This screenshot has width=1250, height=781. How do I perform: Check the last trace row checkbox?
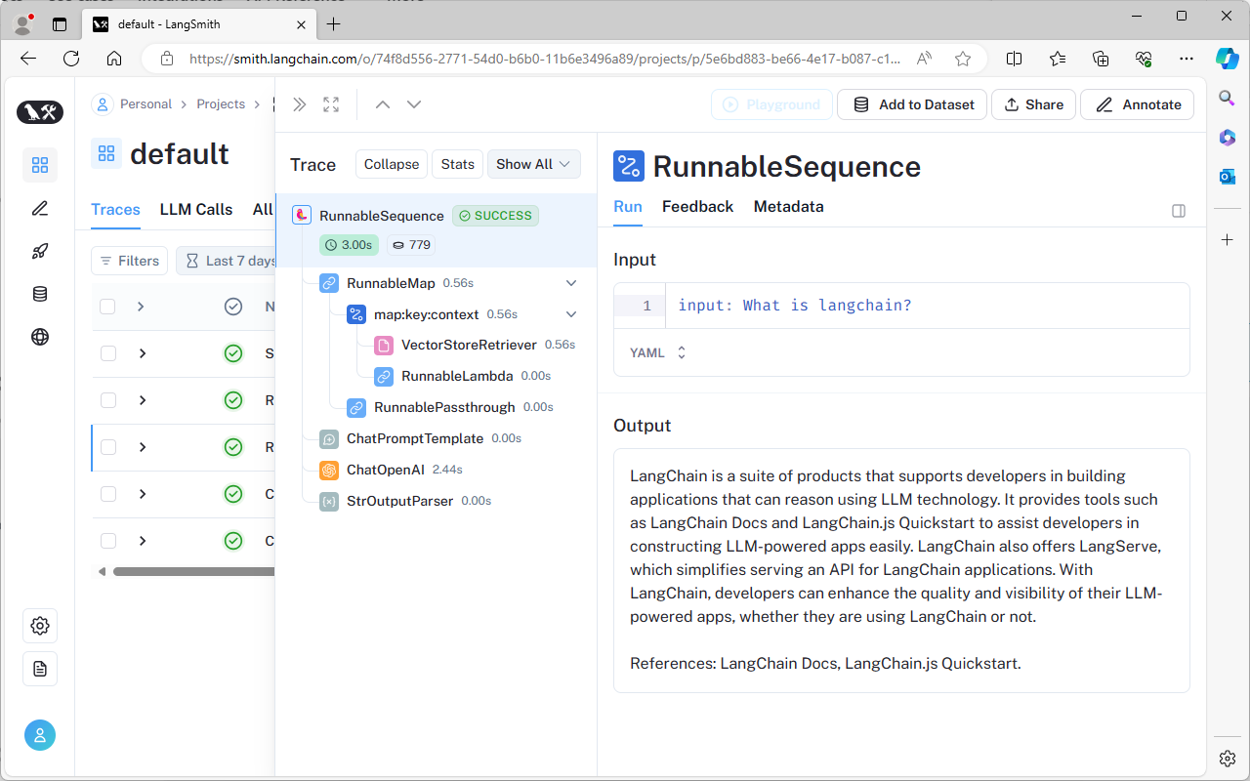click(x=108, y=541)
